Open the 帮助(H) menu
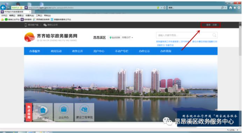243x133 pixels. click(x=48, y=15)
